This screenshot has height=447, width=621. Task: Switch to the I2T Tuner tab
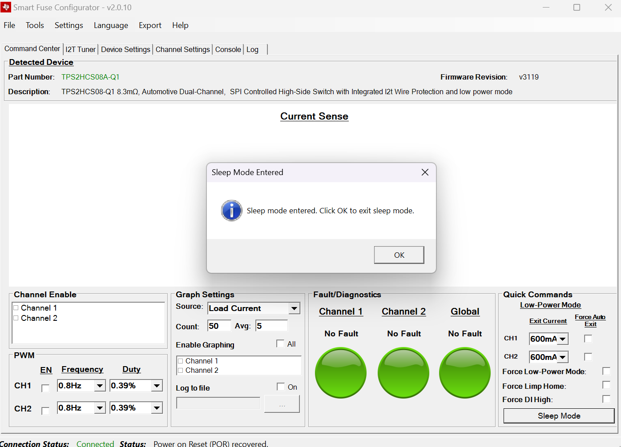coord(81,49)
